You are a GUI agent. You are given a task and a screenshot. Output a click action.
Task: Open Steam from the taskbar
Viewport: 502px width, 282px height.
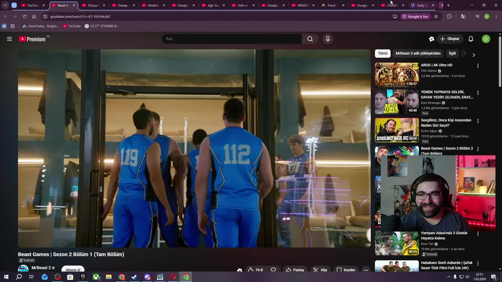[134, 277]
